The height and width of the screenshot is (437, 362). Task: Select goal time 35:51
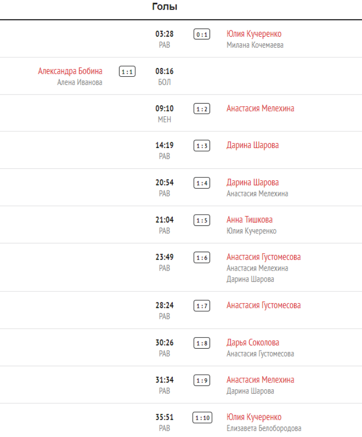pyautogui.click(x=165, y=417)
